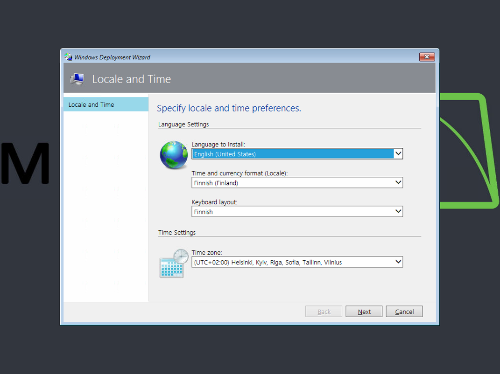Click the Specify locale and time preferences heading
500x374 pixels.
(x=229, y=108)
